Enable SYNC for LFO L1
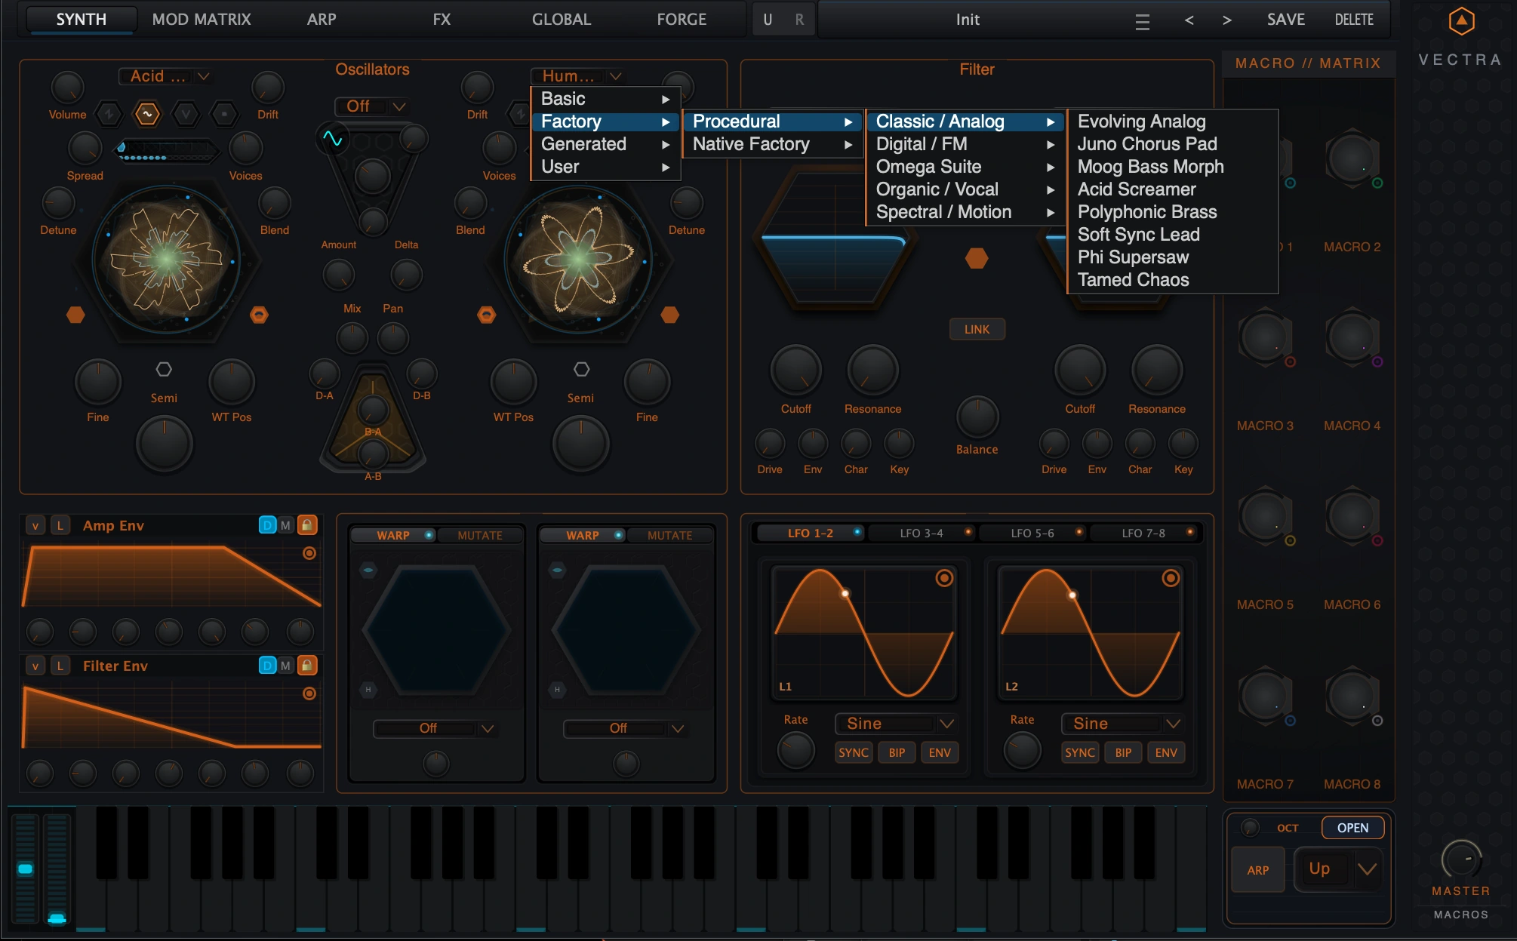Viewport: 1517px width, 941px height. coord(854,752)
